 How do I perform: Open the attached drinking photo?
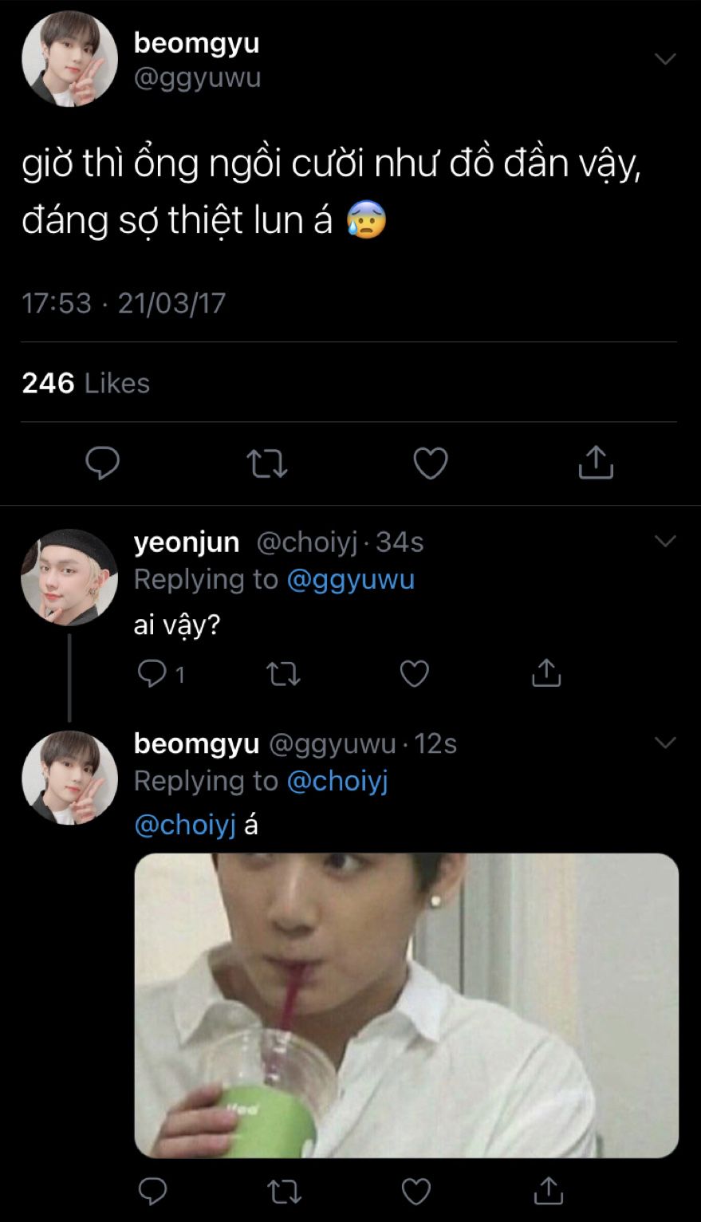(406, 1005)
